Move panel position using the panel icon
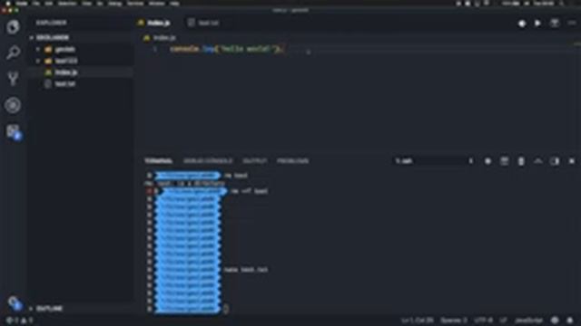This screenshot has height=326, width=581. click(555, 161)
